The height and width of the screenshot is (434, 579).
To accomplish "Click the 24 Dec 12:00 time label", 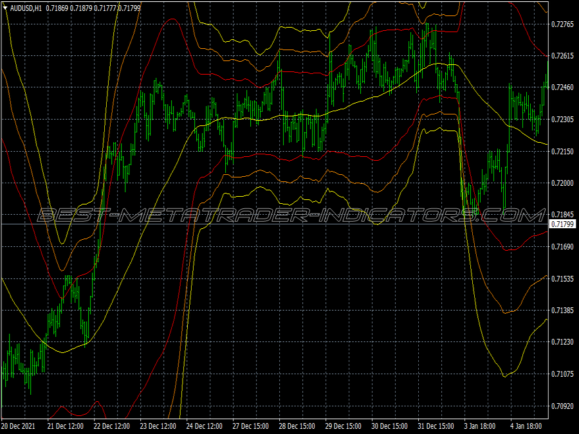I will [x=204, y=426].
